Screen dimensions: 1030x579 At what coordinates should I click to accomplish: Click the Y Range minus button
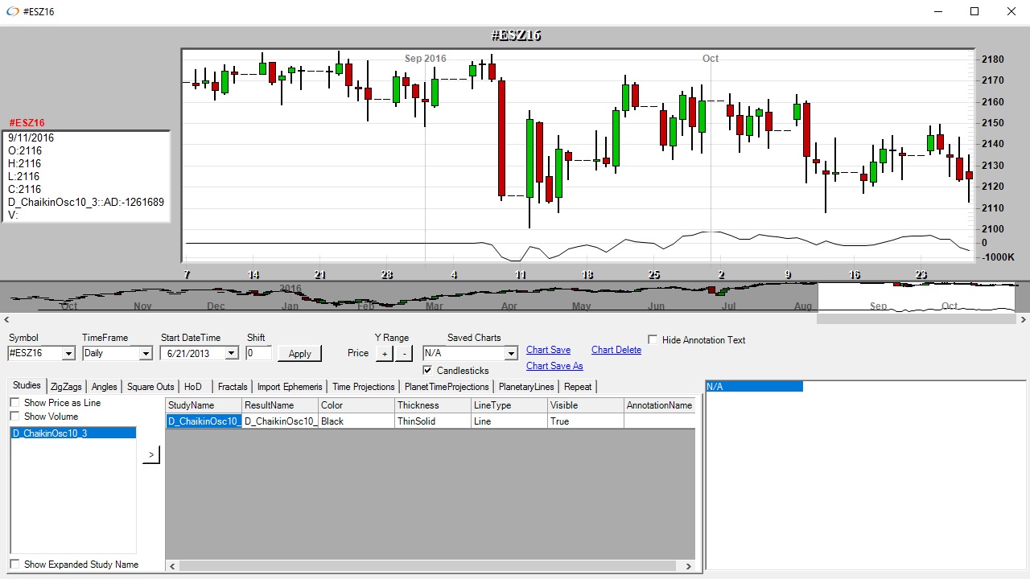pyautogui.click(x=404, y=353)
